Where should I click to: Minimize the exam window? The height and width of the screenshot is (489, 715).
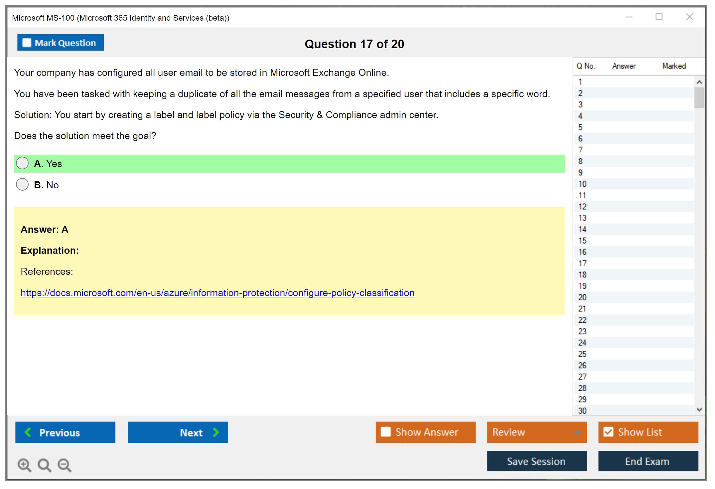[x=629, y=17]
